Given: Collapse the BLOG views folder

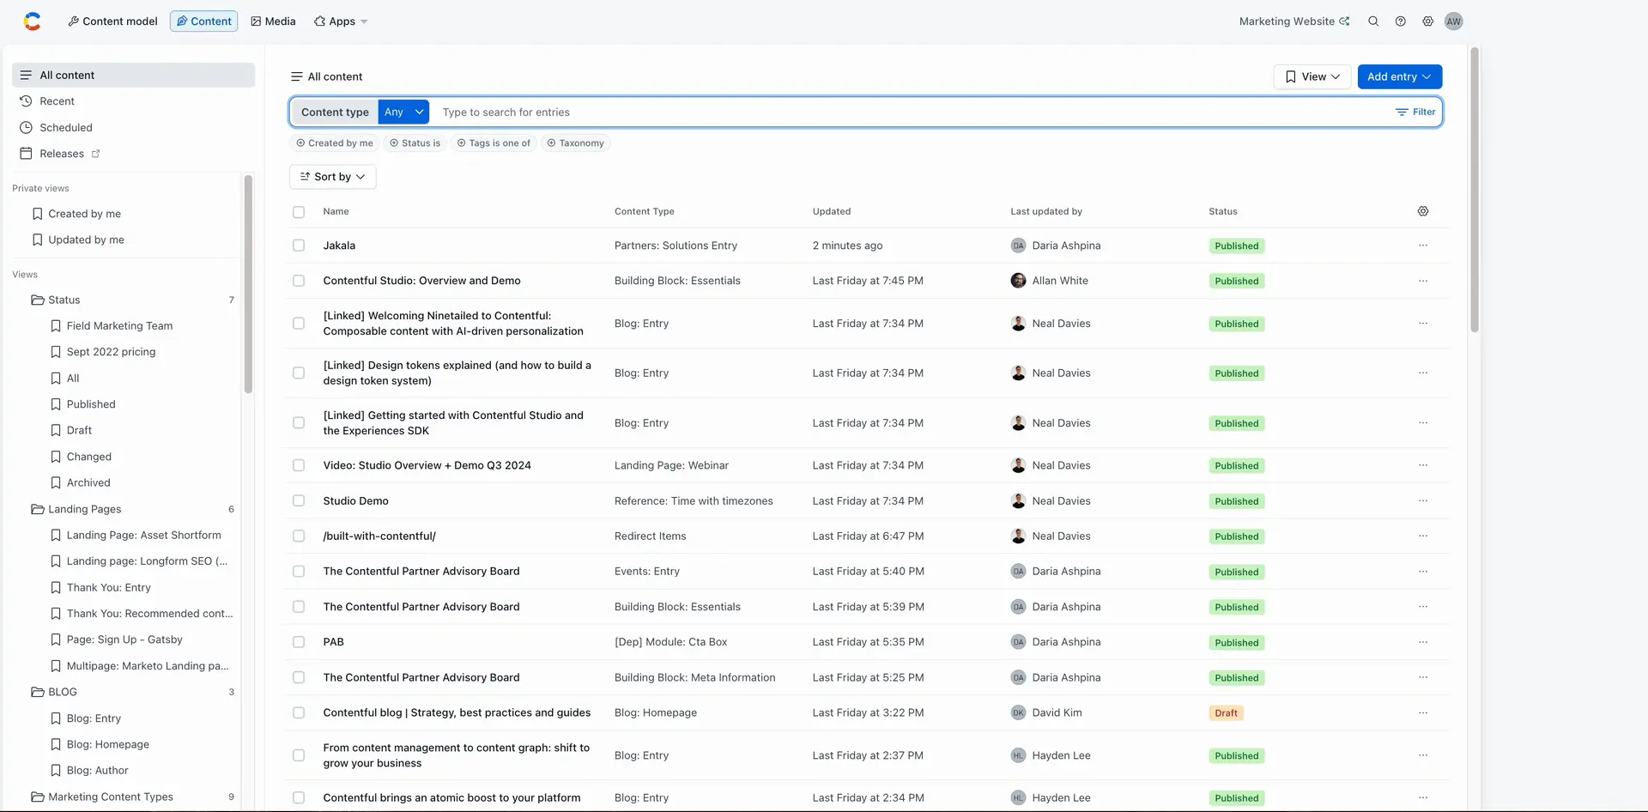Looking at the screenshot, I should (133, 693).
